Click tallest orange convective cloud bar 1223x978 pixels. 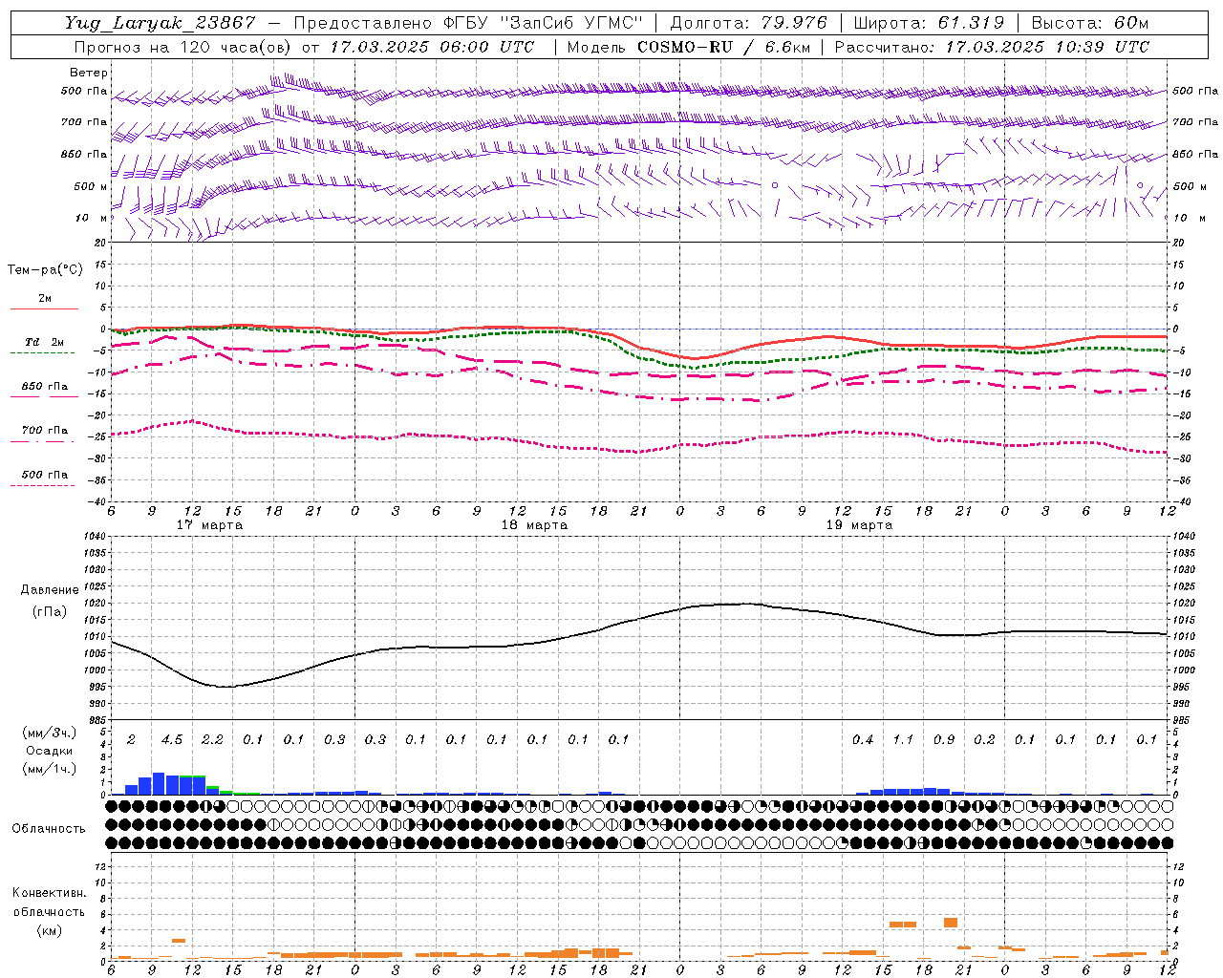(x=951, y=923)
